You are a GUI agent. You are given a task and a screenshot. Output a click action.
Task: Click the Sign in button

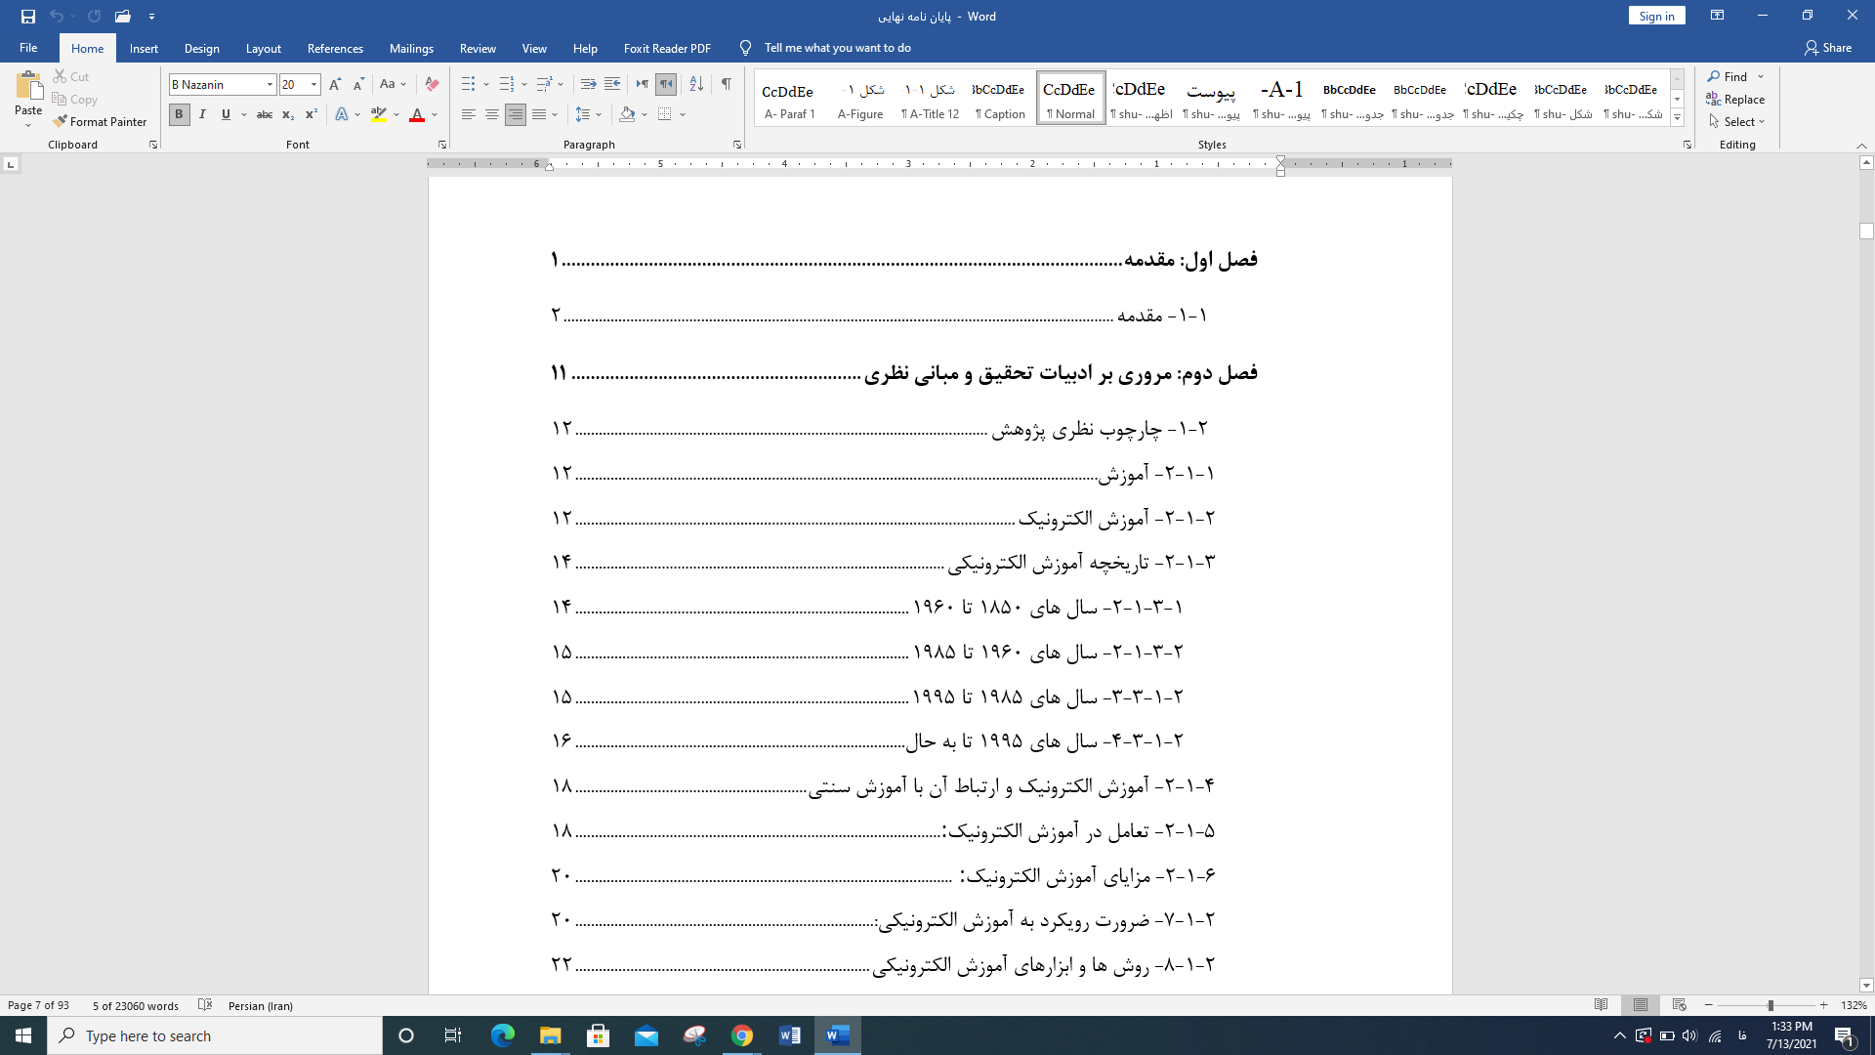(x=1656, y=16)
